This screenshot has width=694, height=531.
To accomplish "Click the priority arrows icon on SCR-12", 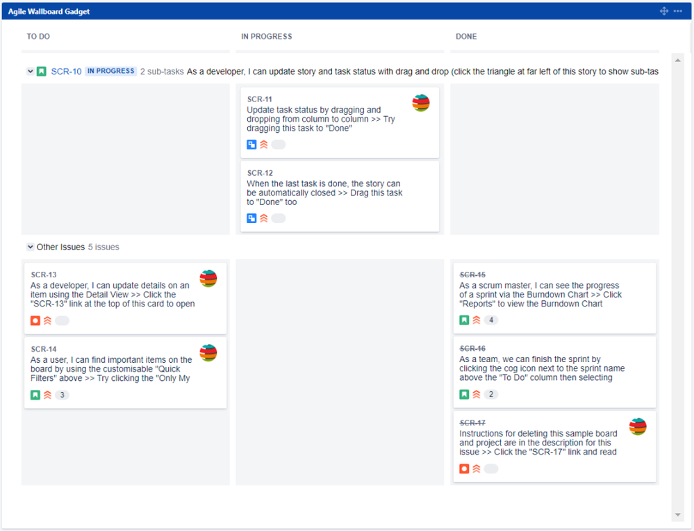I will pyautogui.click(x=264, y=218).
